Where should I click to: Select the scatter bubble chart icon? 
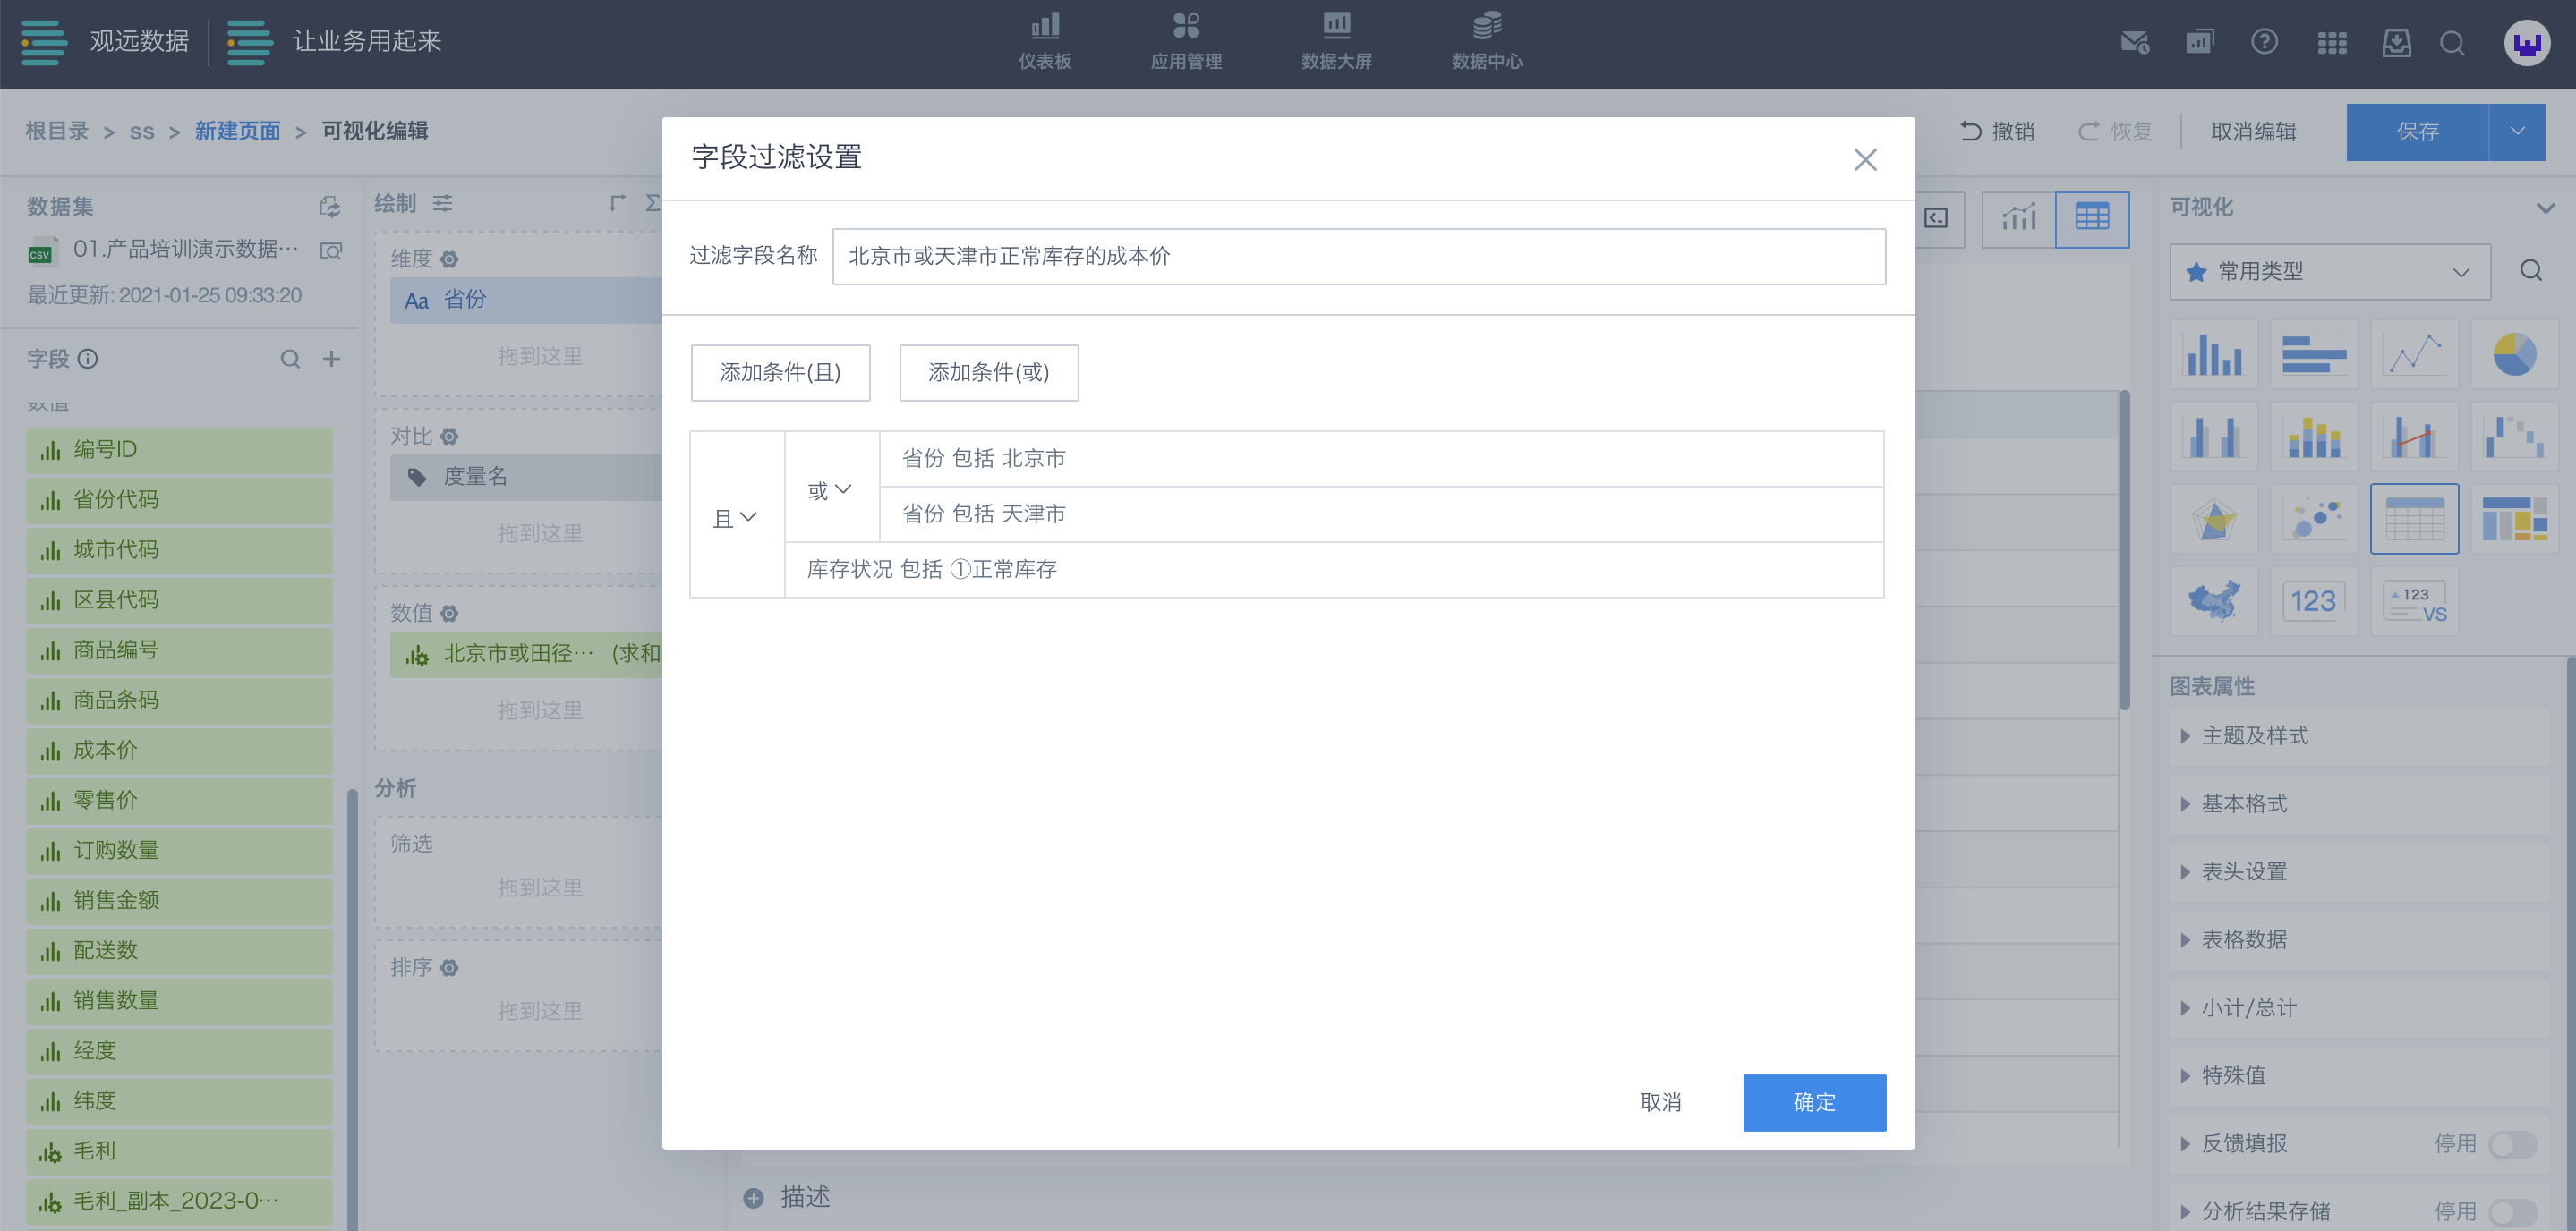(2314, 520)
